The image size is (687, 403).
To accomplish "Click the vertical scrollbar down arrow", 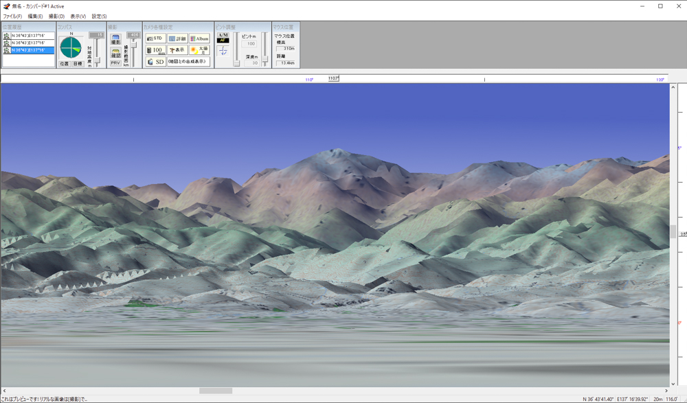I will (673, 384).
